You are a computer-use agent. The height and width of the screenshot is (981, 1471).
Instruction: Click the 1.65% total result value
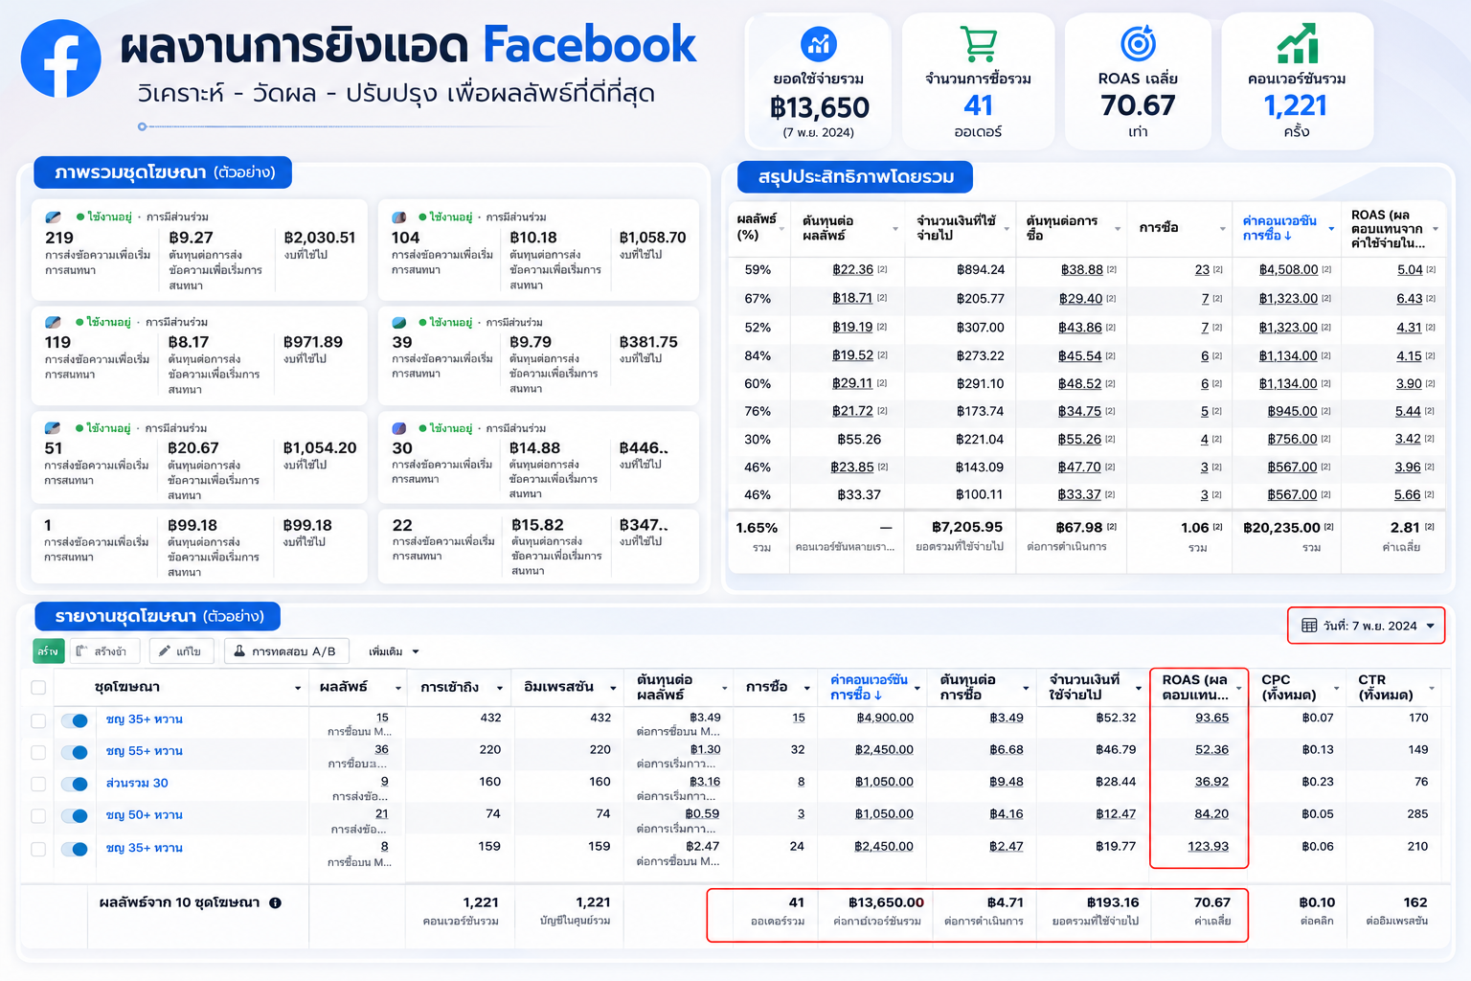[x=757, y=528]
